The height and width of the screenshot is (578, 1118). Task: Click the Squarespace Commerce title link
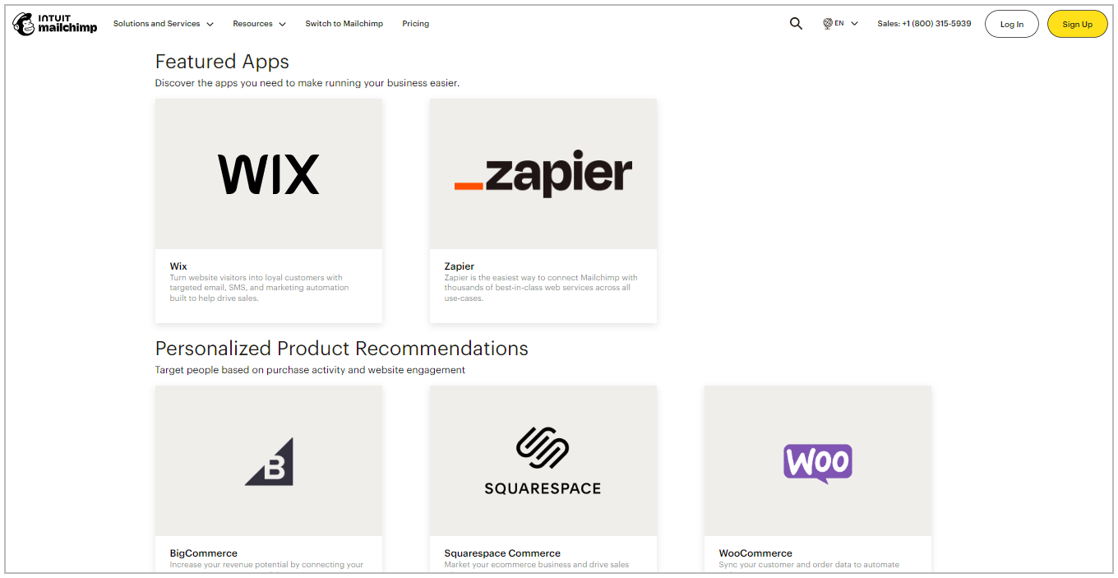click(x=501, y=553)
